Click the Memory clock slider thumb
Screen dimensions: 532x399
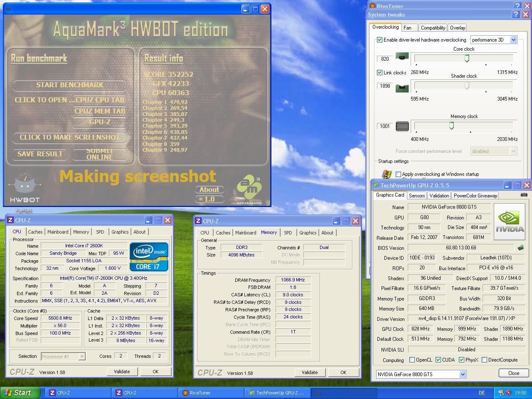click(x=451, y=126)
